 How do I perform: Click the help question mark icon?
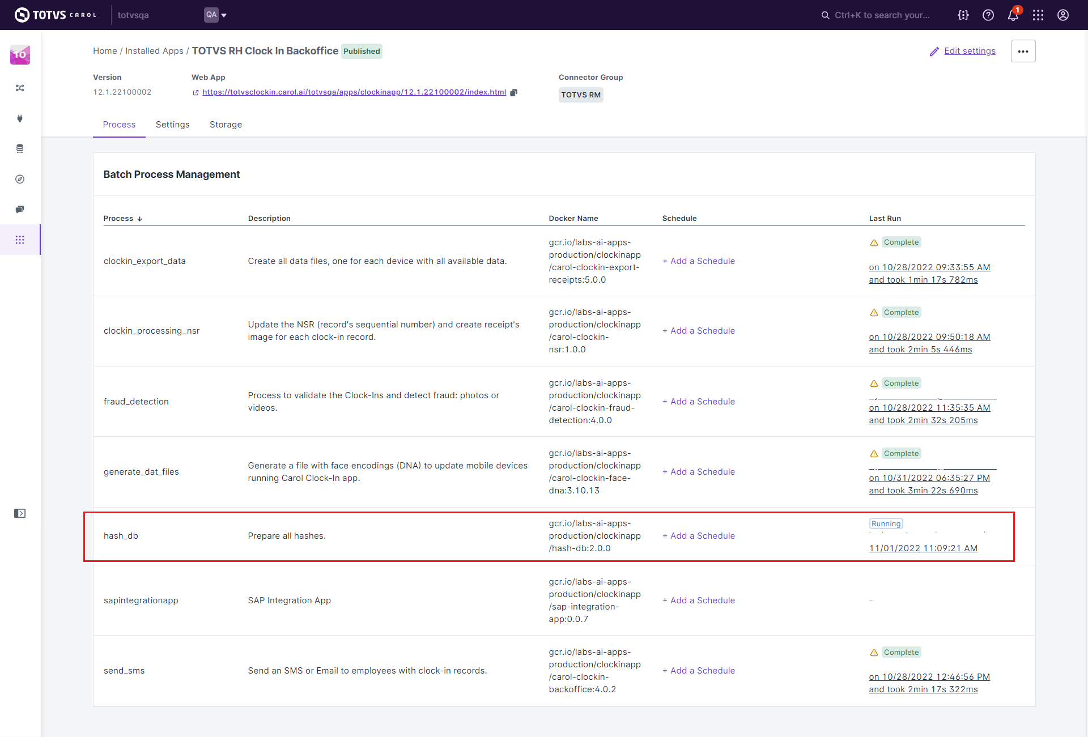(x=988, y=15)
